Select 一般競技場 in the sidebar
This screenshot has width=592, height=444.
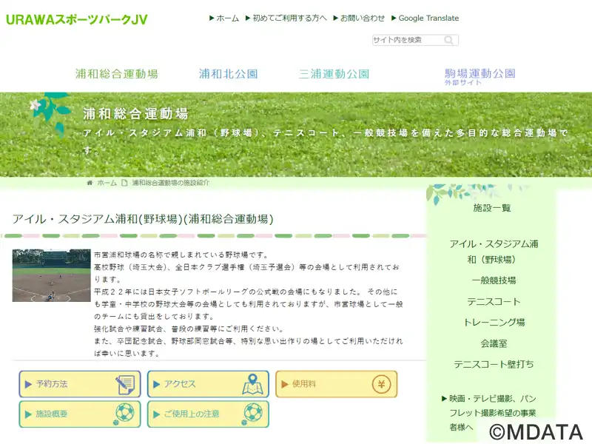[494, 280]
